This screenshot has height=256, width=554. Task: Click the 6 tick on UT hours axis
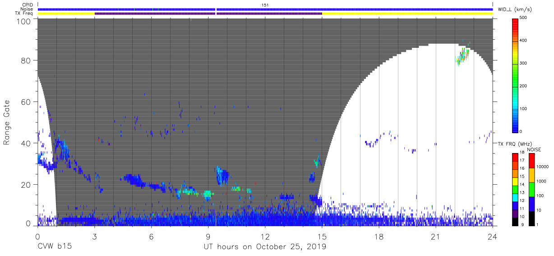tap(151, 237)
